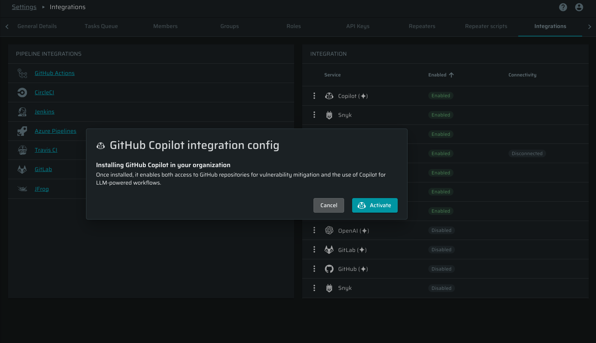The height and width of the screenshot is (343, 596).
Task: Click the Connectivity column header
Action: pyautogui.click(x=522, y=75)
